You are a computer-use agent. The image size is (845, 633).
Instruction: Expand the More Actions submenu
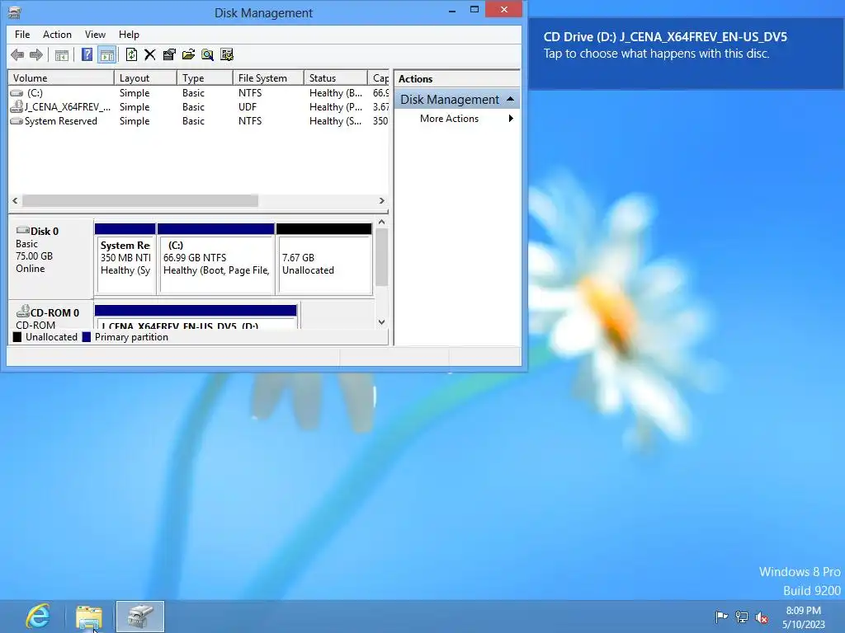point(457,119)
